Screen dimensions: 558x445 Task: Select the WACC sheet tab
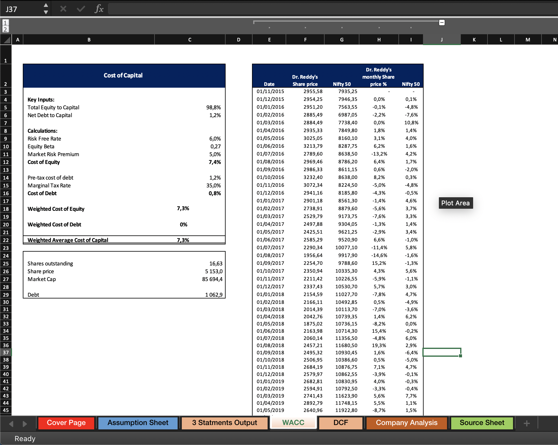[x=293, y=423]
